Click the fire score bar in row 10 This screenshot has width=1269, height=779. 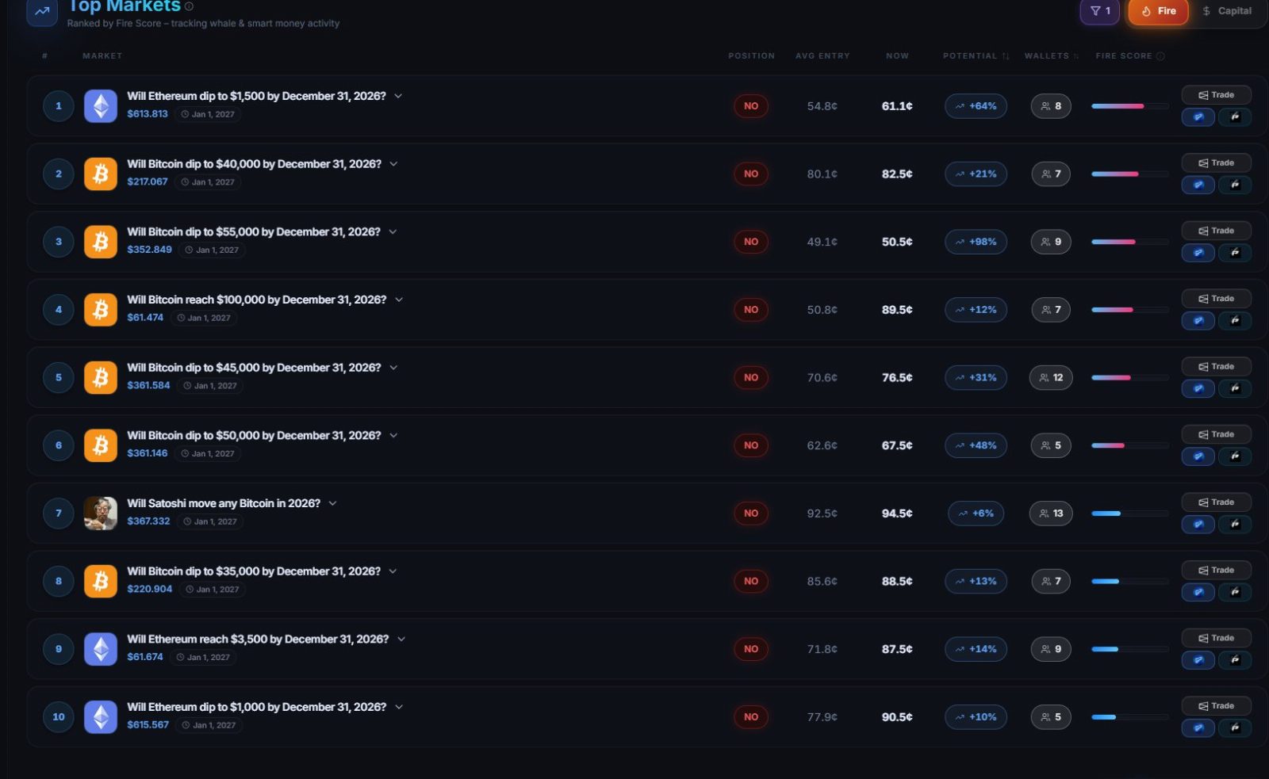point(1129,717)
